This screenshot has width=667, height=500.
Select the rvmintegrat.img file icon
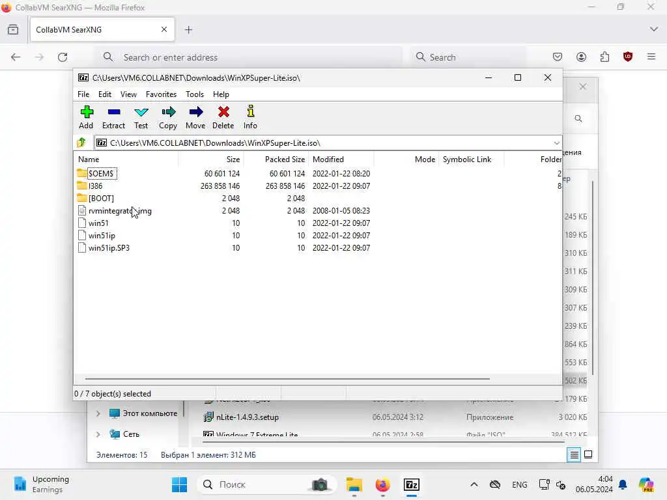tap(82, 210)
